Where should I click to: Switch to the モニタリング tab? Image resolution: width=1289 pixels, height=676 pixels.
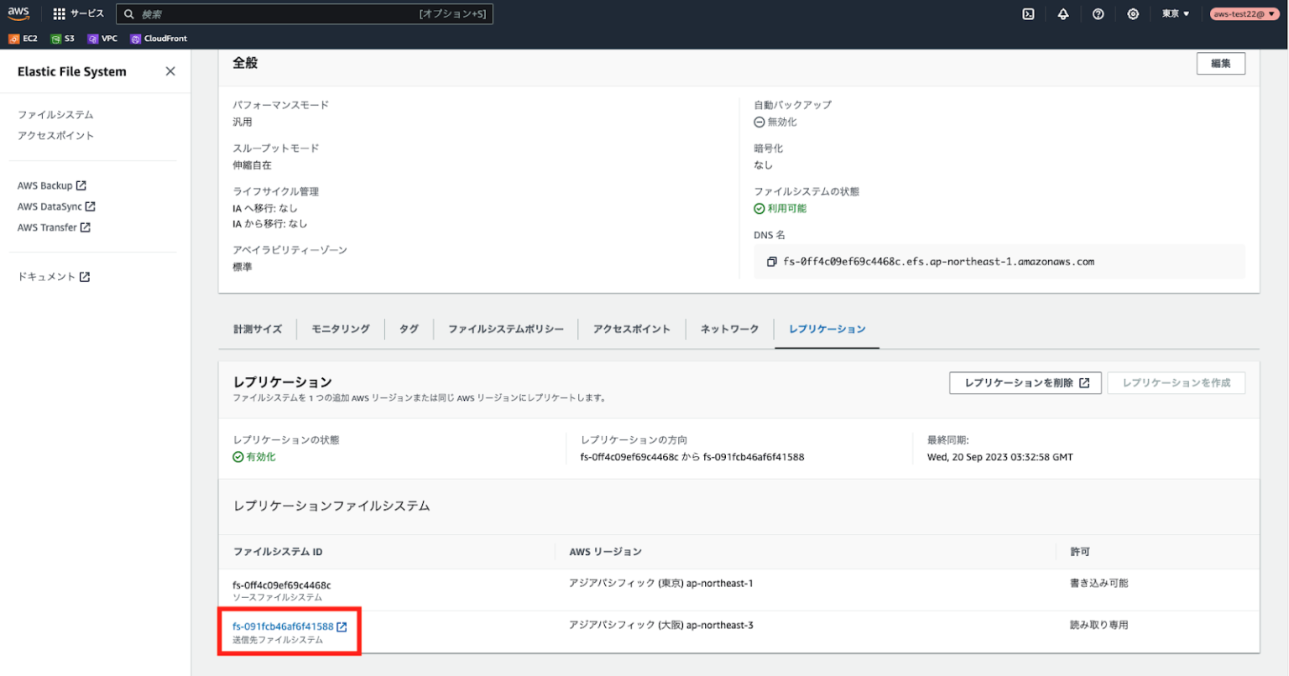341,329
